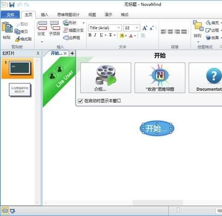Toggle Italic formatting
Image resolution: width=222 pixels, height=216 pixels.
coord(95,35)
